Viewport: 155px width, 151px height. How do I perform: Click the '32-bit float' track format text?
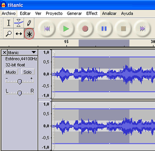click(15, 65)
